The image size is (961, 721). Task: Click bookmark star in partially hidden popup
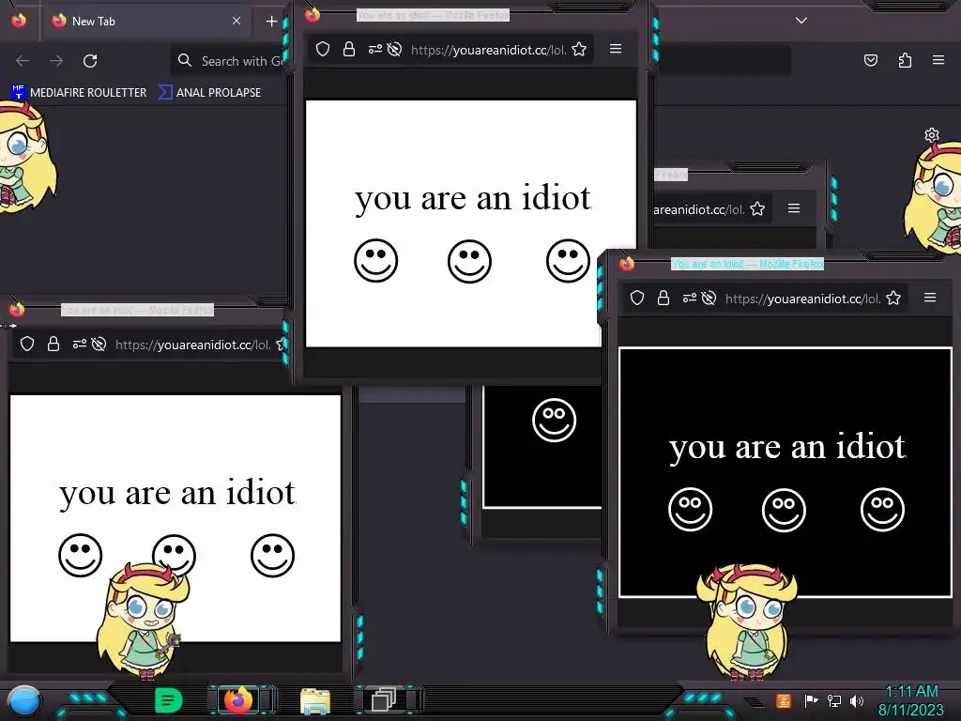[x=757, y=209]
